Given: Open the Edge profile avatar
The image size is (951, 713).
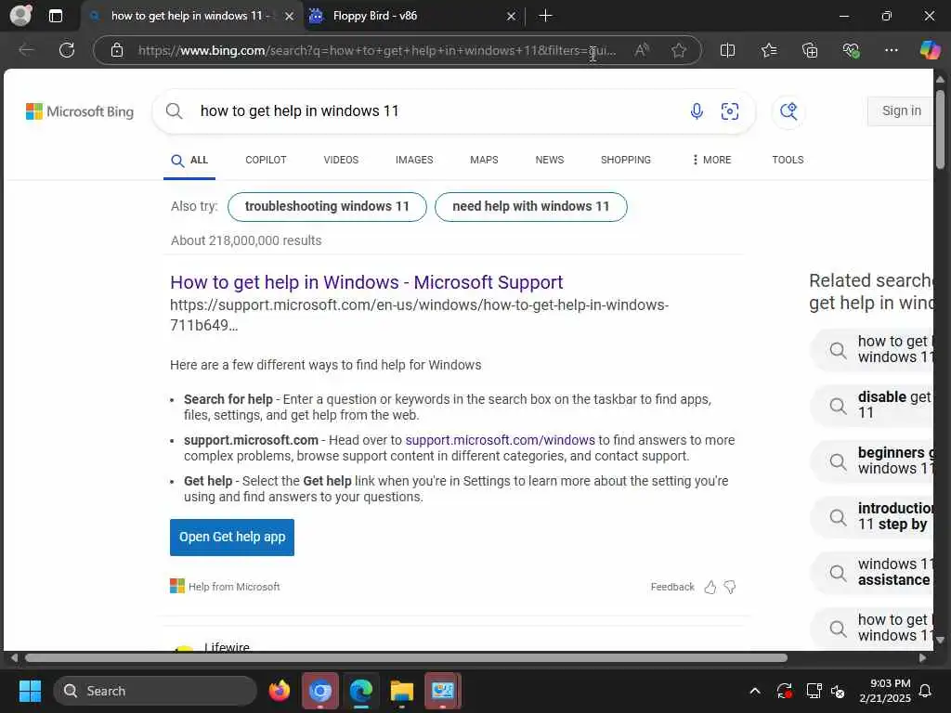Looking at the screenshot, I should (20, 16).
